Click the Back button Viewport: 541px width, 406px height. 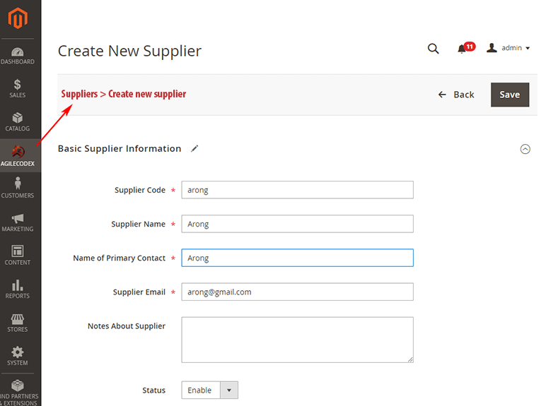[x=456, y=95]
